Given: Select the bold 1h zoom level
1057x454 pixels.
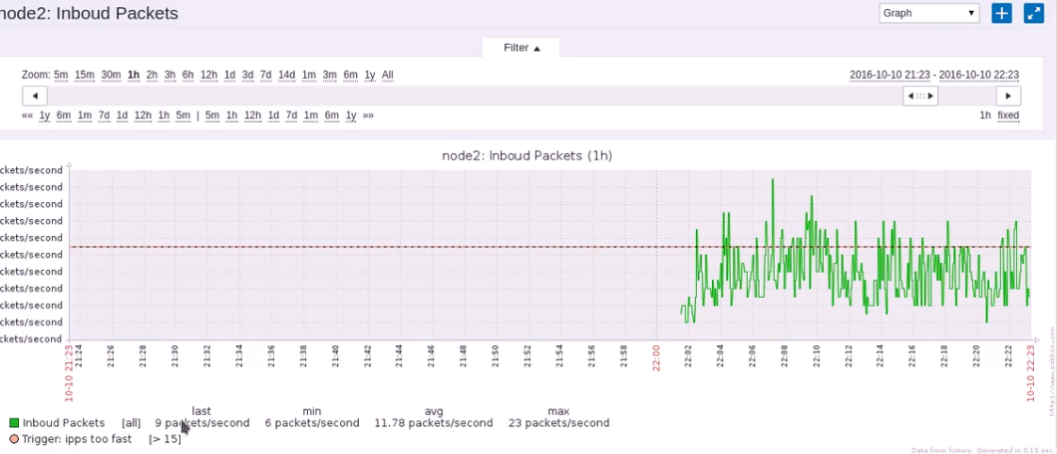Looking at the screenshot, I should tap(134, 75).
